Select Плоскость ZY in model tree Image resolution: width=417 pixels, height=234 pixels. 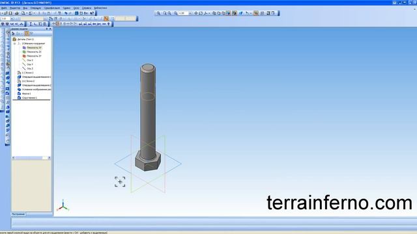(x=34, y=57)
